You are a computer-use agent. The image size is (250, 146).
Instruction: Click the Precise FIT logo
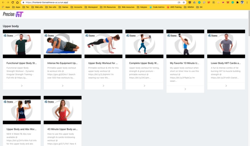coord(13,14)
